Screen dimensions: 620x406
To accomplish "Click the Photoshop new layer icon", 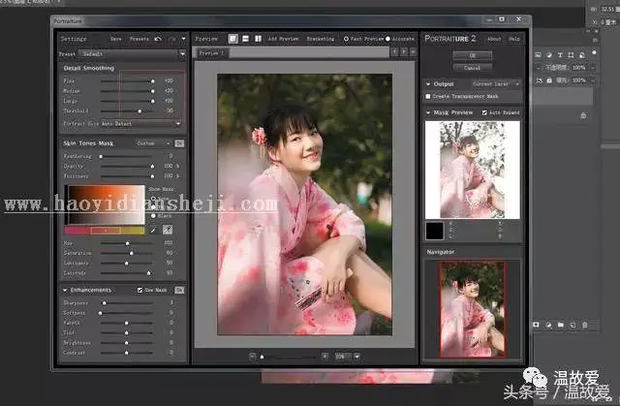I will pyautogui.click(x=573, y=325).
